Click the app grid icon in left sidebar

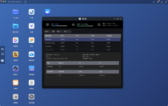point(2,54)
